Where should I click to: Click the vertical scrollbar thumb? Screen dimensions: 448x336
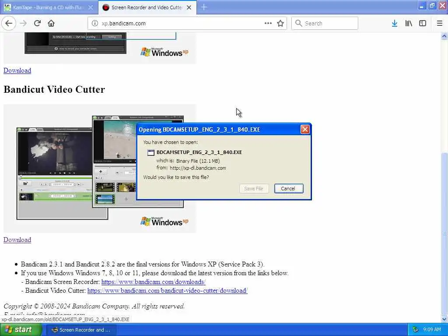click(x=444, y=233)
